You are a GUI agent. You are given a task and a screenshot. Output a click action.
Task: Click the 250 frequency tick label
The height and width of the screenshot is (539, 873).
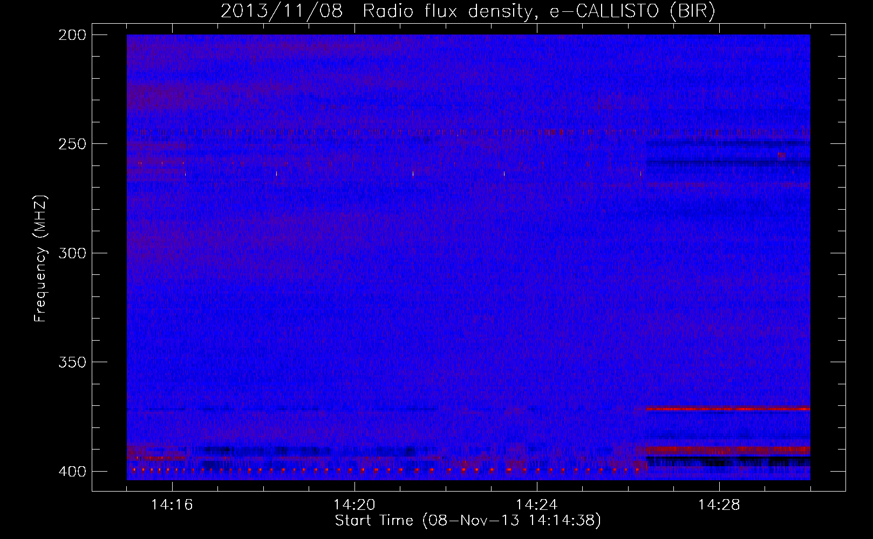coord(72,144)
